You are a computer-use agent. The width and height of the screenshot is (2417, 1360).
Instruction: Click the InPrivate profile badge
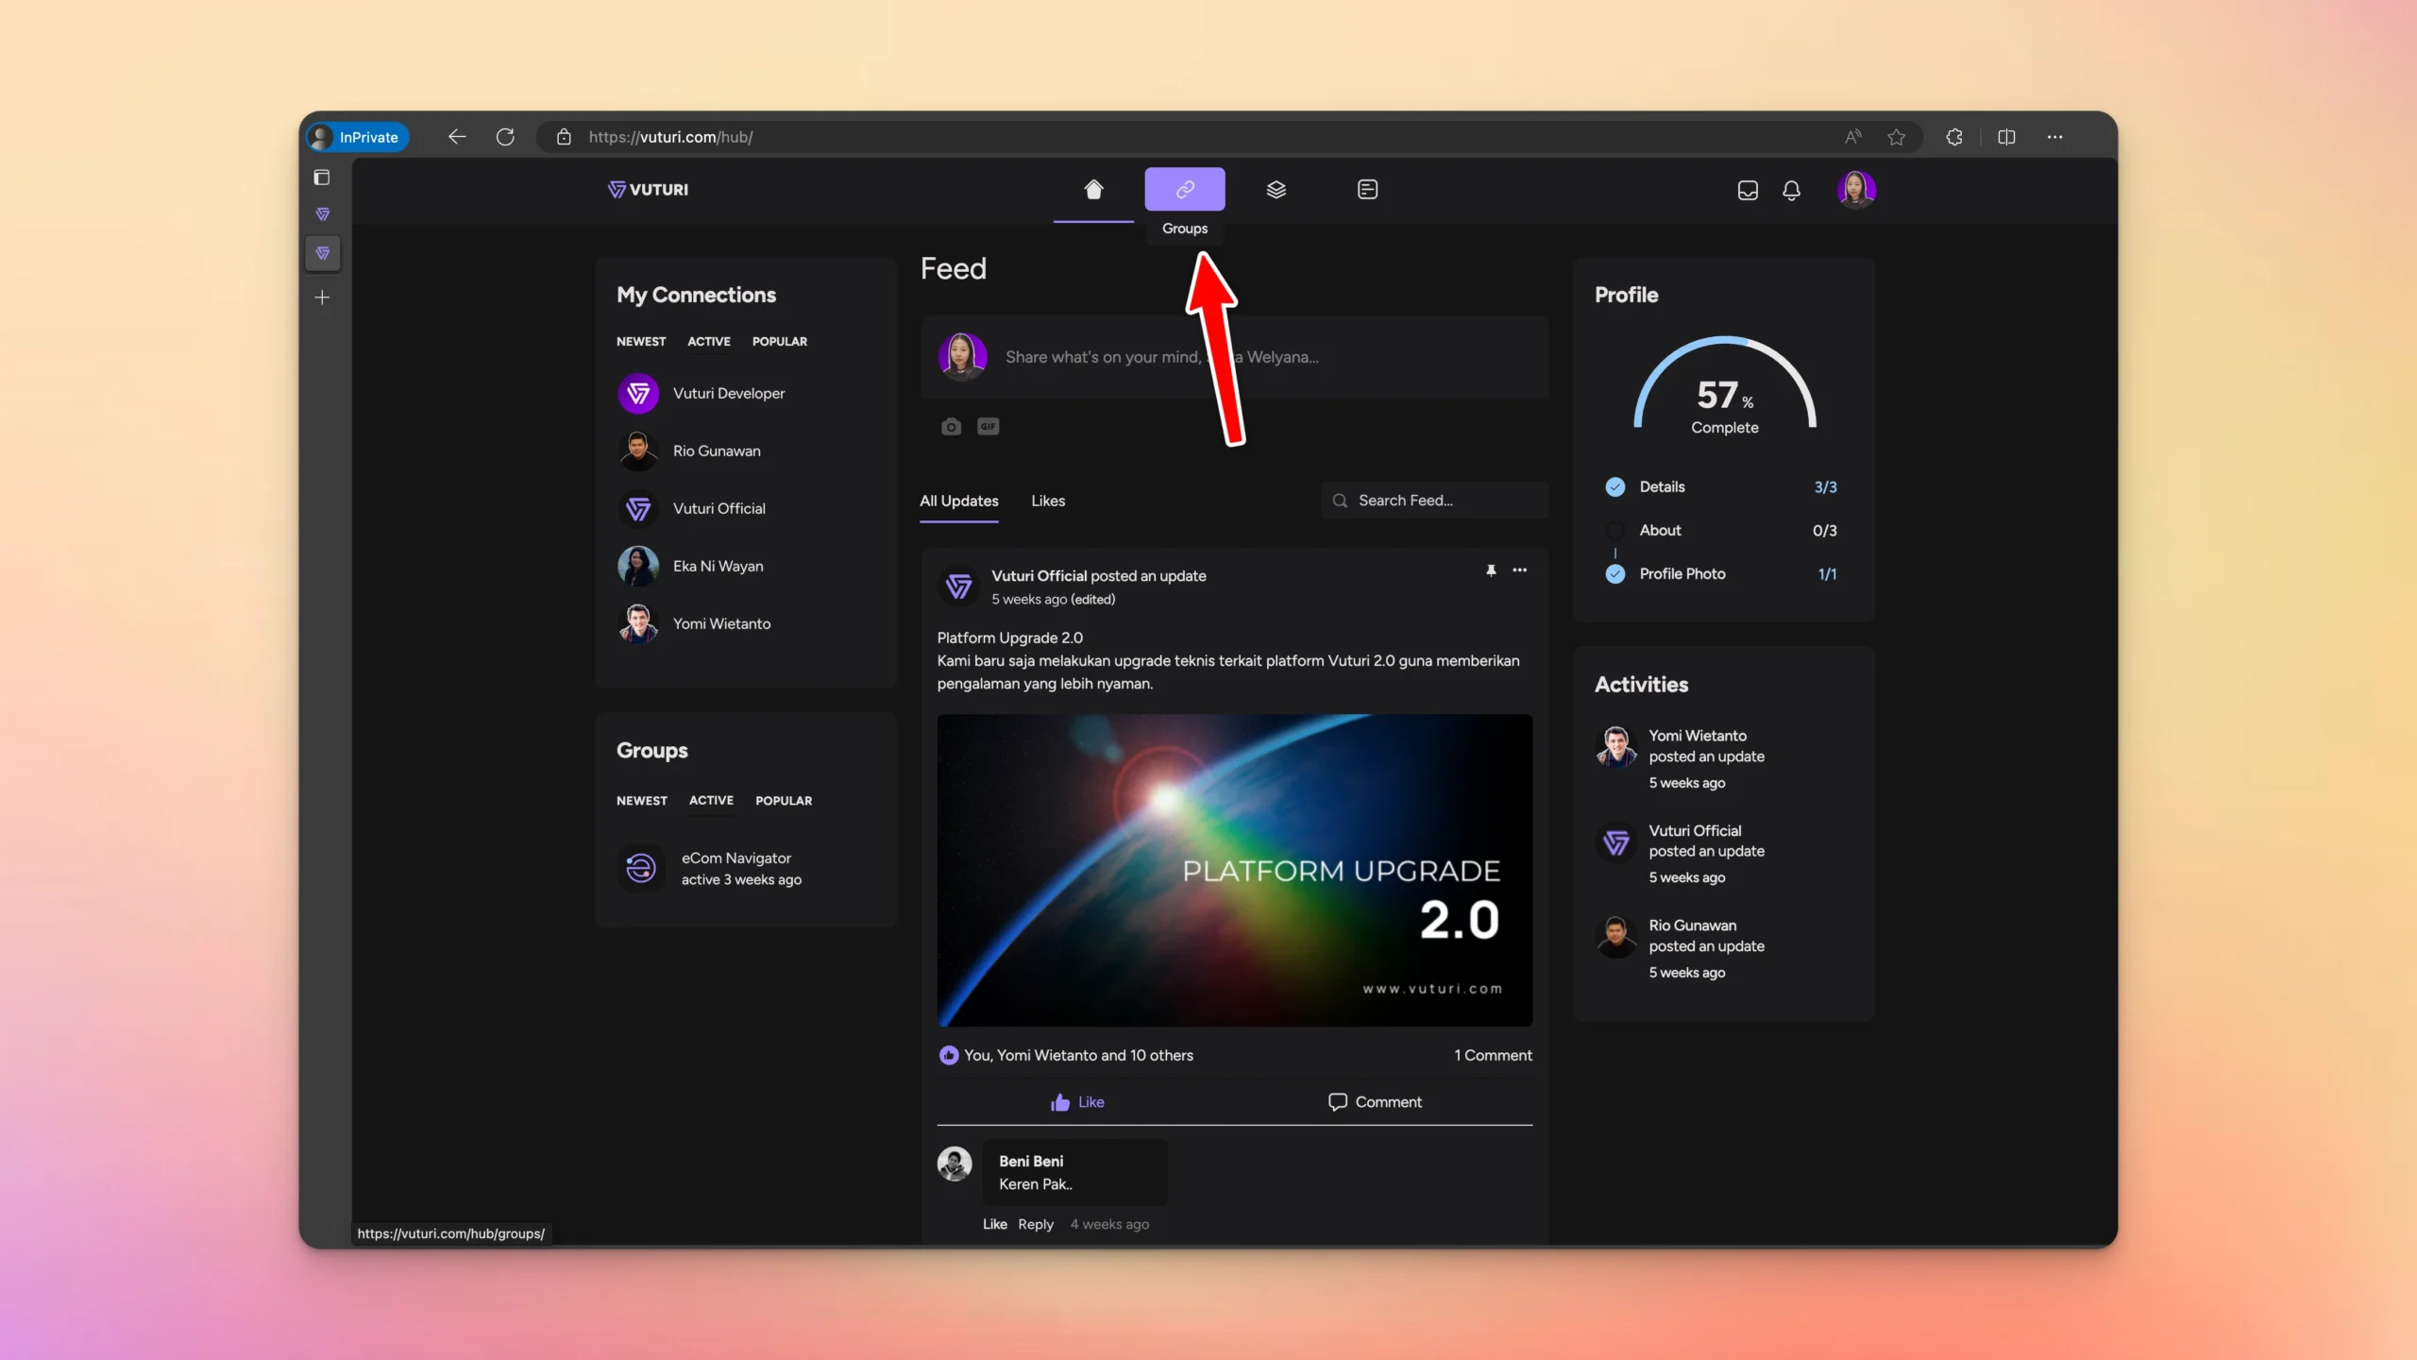coord(359,137)
